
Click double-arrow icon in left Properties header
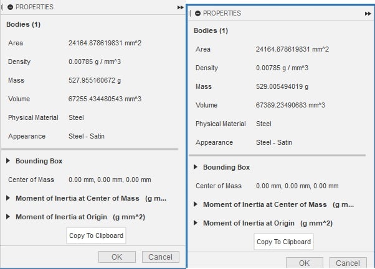(x=181, y=7)
